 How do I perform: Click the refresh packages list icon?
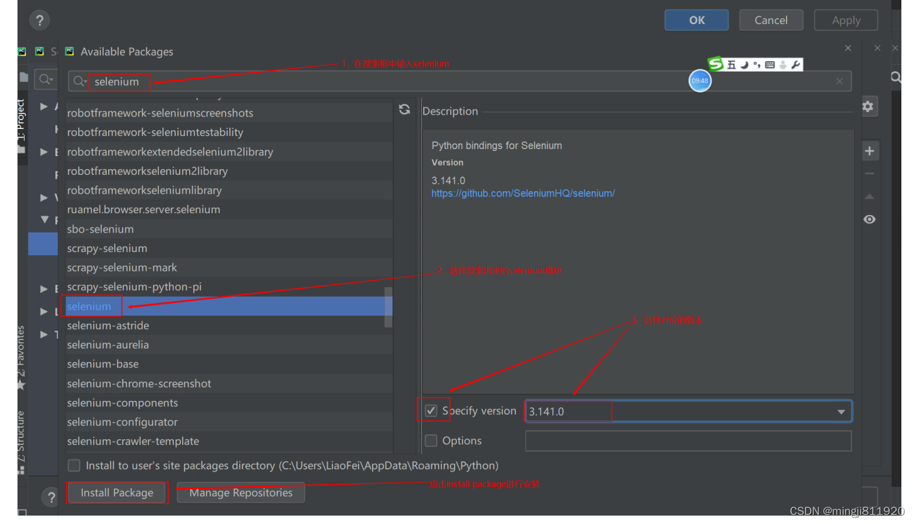click(404, 109)
